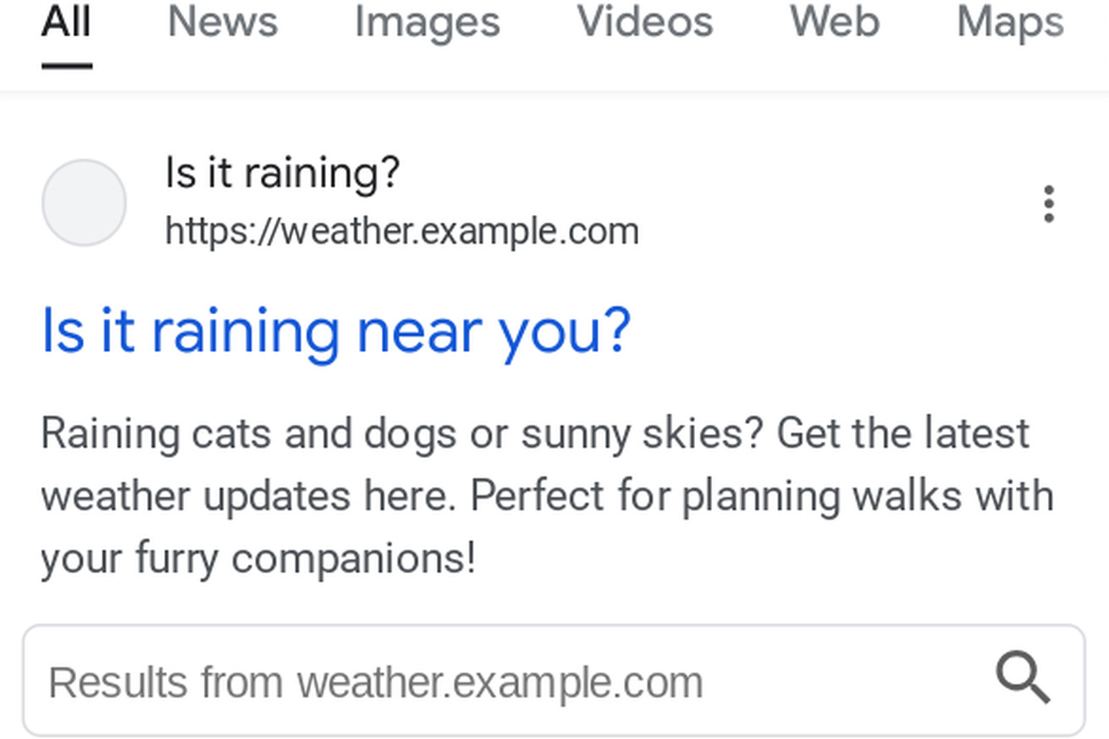This screenshot has width=1109, height=739.
Task: Select the Web tab
Action: 835,22
